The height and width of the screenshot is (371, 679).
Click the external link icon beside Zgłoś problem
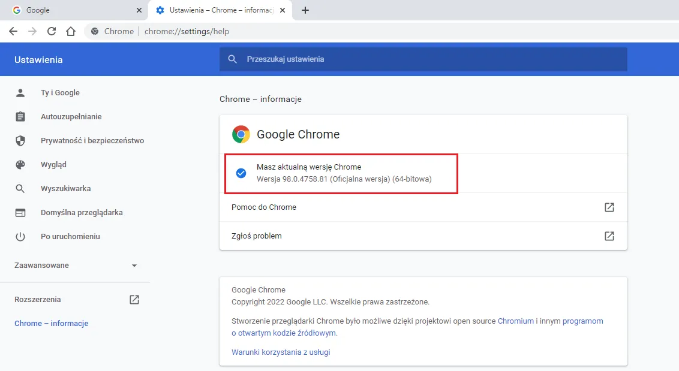pyautogui.click(x=609, y=236)
